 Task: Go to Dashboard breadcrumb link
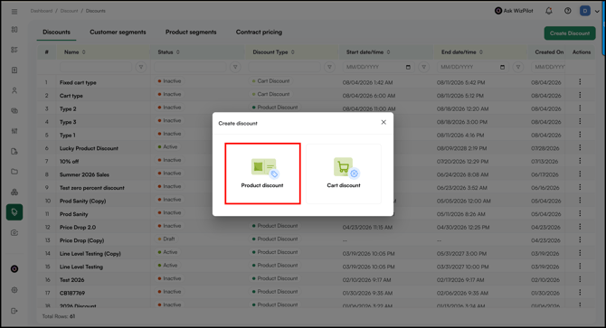[x=42, y=11]
